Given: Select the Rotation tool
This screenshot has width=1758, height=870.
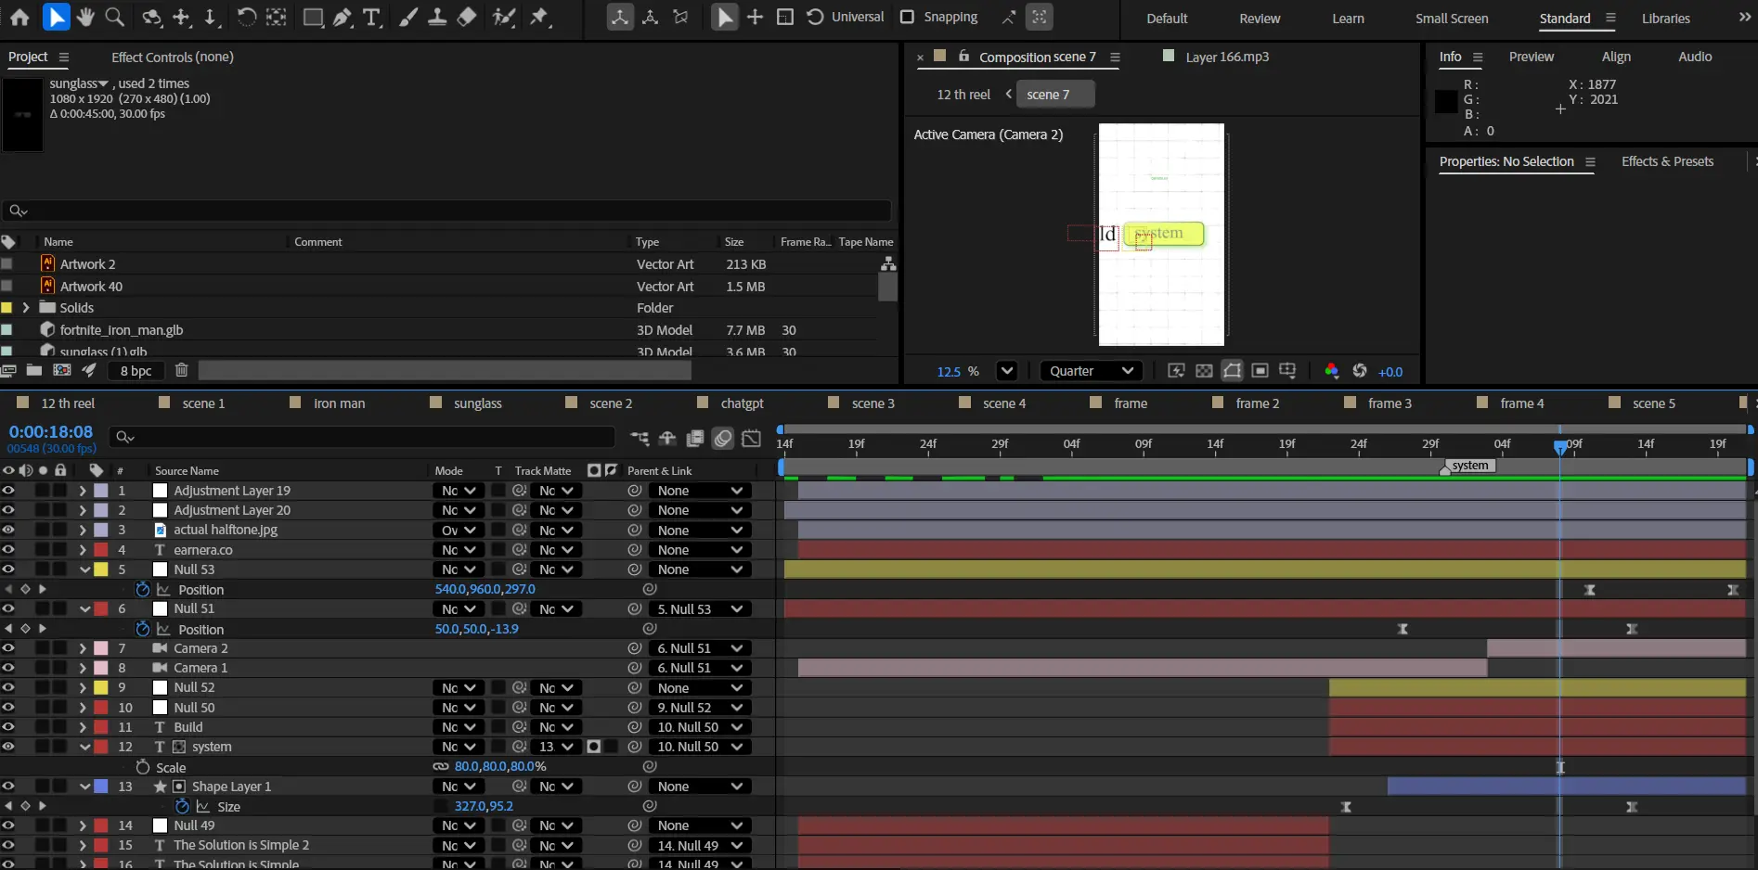Looking at the screenshot, I should [246, 17].
